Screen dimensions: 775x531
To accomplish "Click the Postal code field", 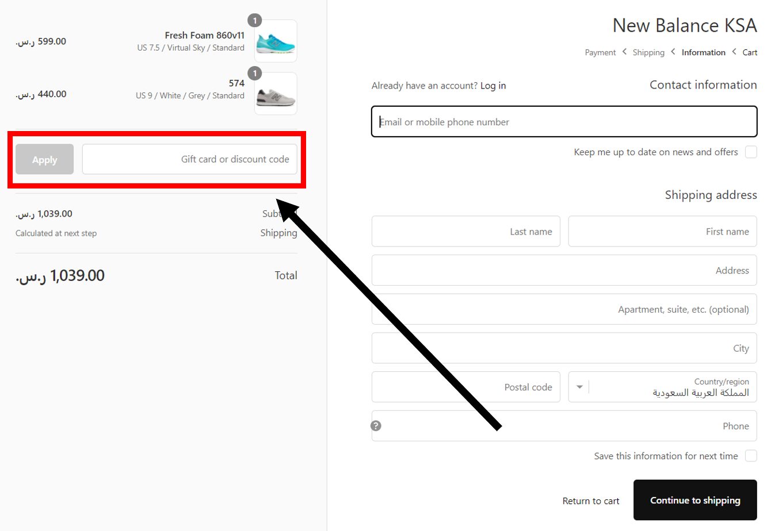I will [466, 387].
